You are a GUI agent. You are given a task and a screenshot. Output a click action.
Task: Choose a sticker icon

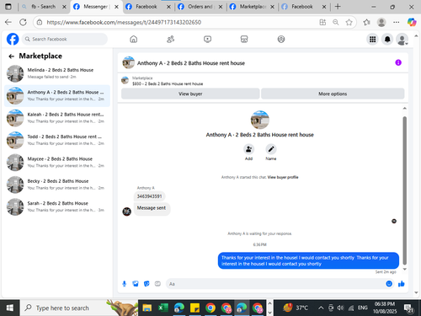[147, 284]
